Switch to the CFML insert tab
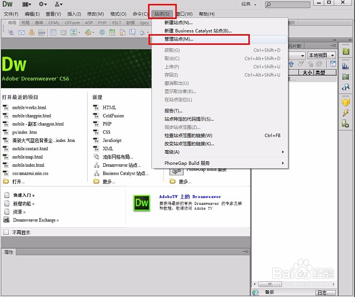The height and width of the screenshot is (297, 355). (x=54, y=22)
